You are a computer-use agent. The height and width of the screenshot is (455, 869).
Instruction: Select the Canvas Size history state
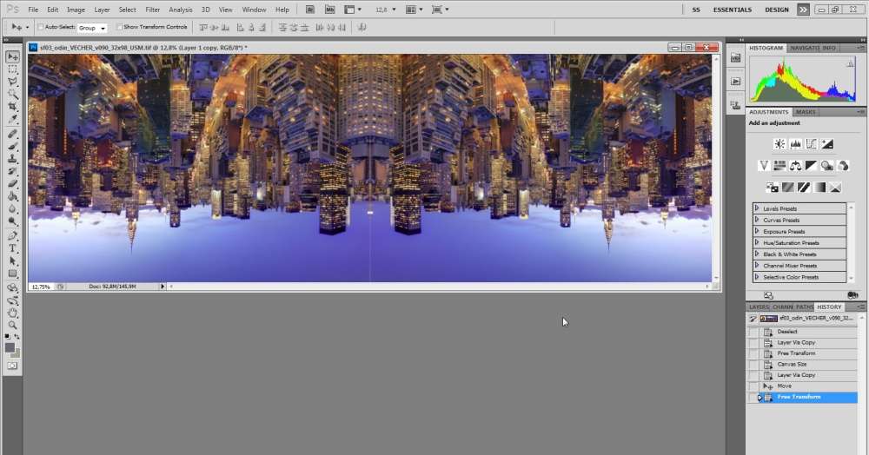pyautogui.click(x=792, y=364)
